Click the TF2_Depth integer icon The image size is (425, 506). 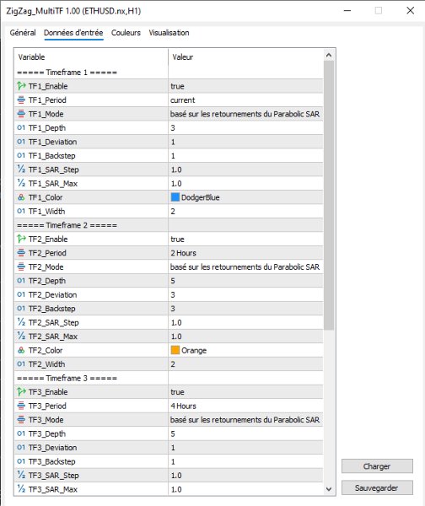click(21, 281)
